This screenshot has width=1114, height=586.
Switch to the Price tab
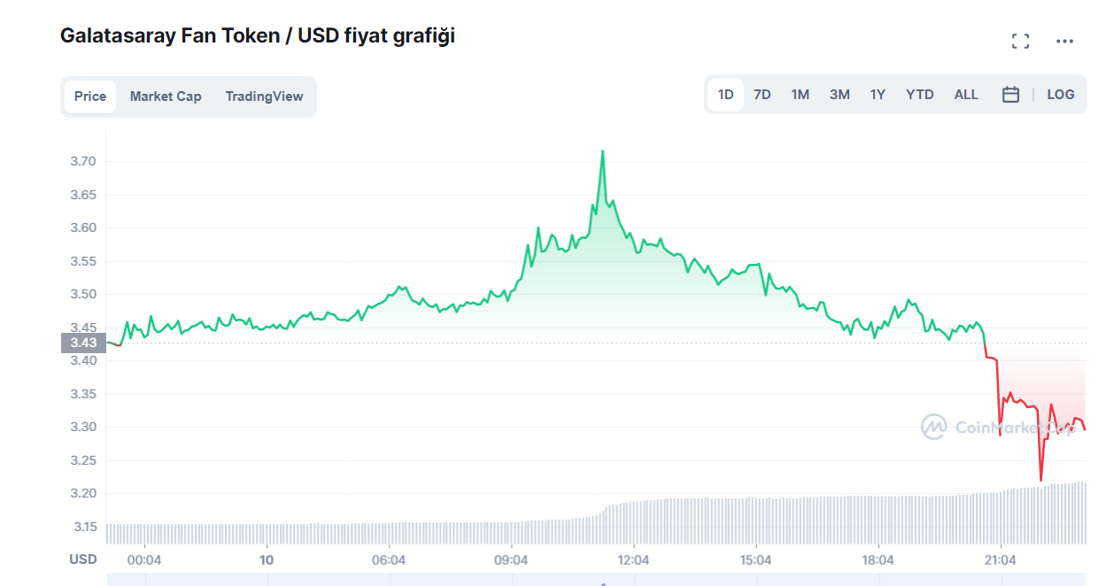[90, 96]
